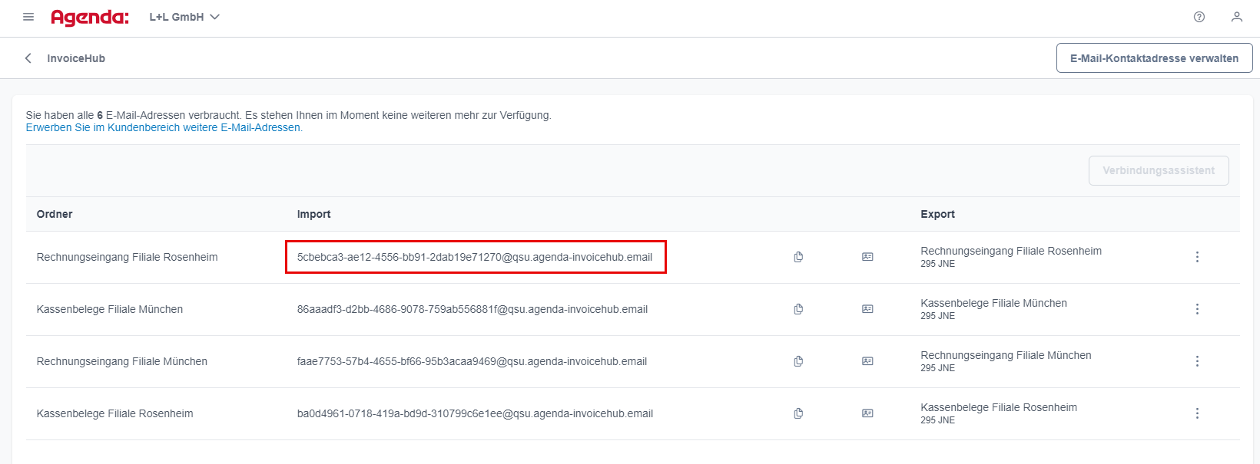Screen dimensions: 1260x464
Task: Open more options for Kassenbelege Filiale Rosenheim
Action: tap(1197, 413)
